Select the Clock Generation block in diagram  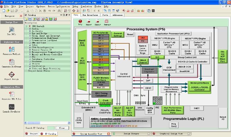click(x=105, y=102)
